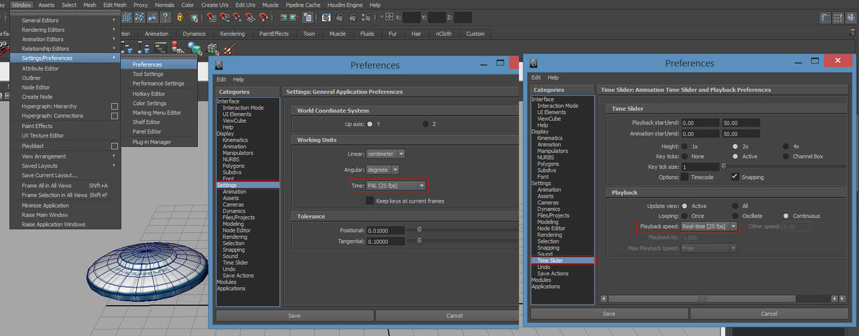This screenshot has width=859, height=336.
Task: Select Z as the up axis
Action: tap(425, 124)
